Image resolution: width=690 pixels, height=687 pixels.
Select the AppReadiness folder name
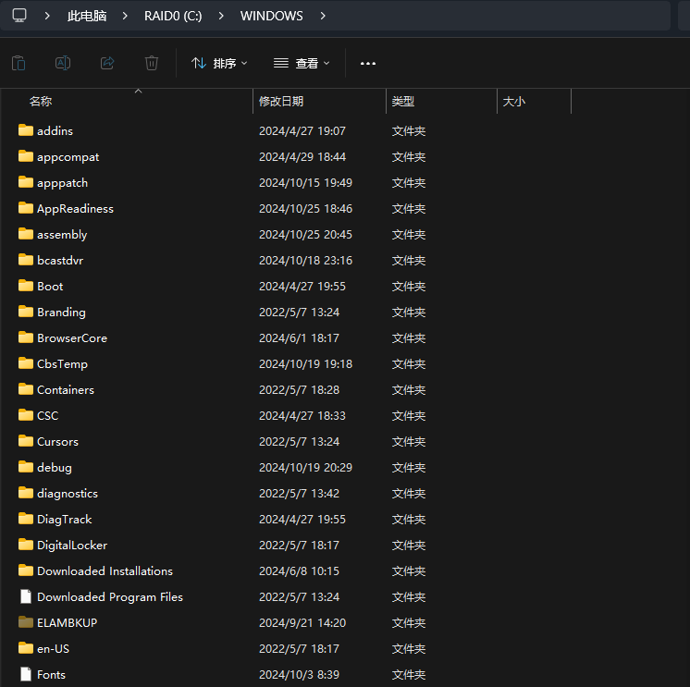(75, 209)
